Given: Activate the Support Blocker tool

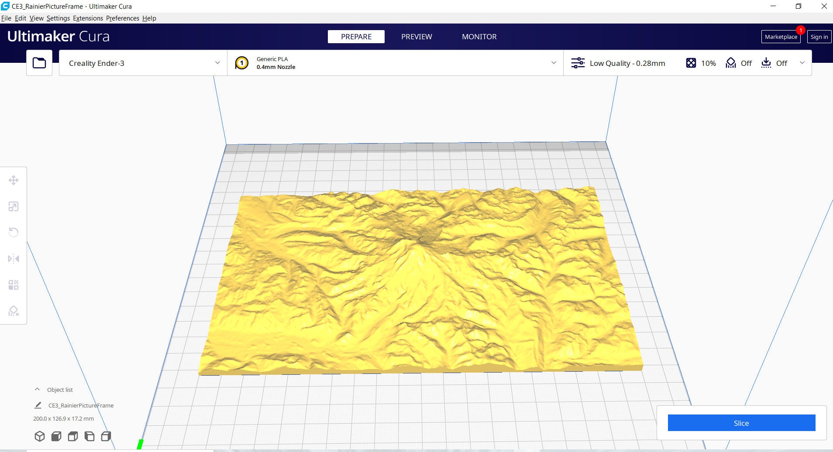Looking at the screenshot, I should (14, 311).
